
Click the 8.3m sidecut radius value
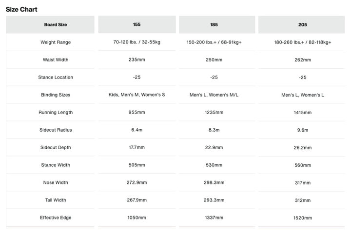(214, 130)
